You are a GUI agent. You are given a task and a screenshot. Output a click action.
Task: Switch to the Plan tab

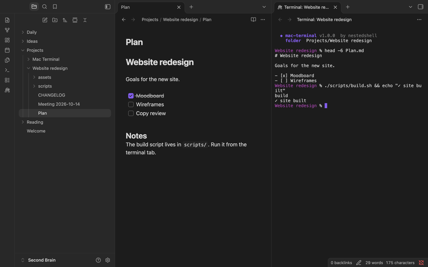coord(151,7)
